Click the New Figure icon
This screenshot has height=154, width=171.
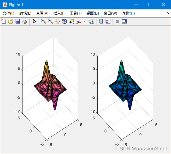(x=4, y=21)
